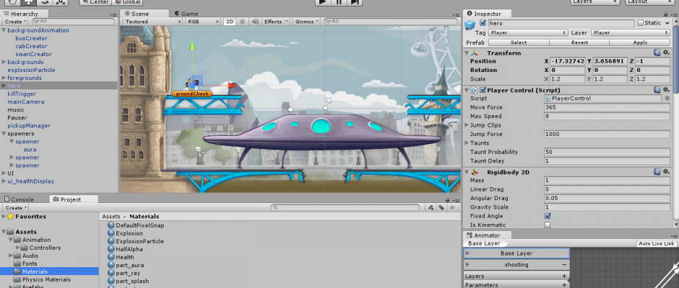Viewport: 679px width, 288px height.
Task: Expand the backgrounds hierarchy item
Action: point(4,63)
